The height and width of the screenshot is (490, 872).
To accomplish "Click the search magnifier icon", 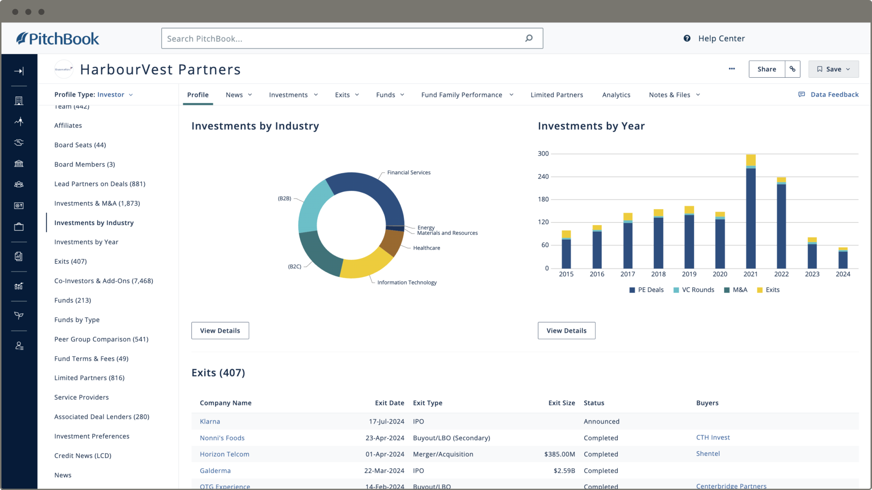I will tap(529, 38).
